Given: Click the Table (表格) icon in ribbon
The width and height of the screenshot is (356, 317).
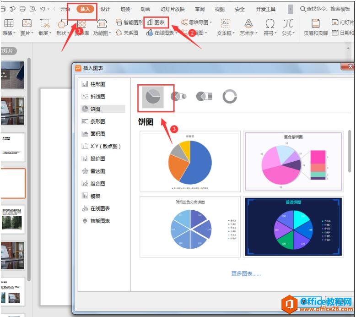Looking at the screenshot, I should [x=9, y=23].
